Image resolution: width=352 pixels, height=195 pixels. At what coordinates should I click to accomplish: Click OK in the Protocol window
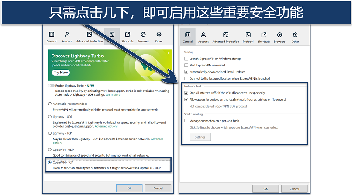click(x=129, y=188)
